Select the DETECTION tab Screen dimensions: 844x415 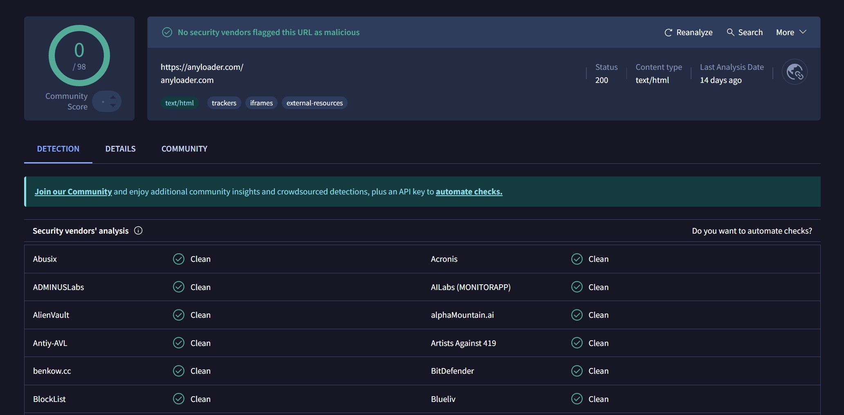(x=58, y=149)
